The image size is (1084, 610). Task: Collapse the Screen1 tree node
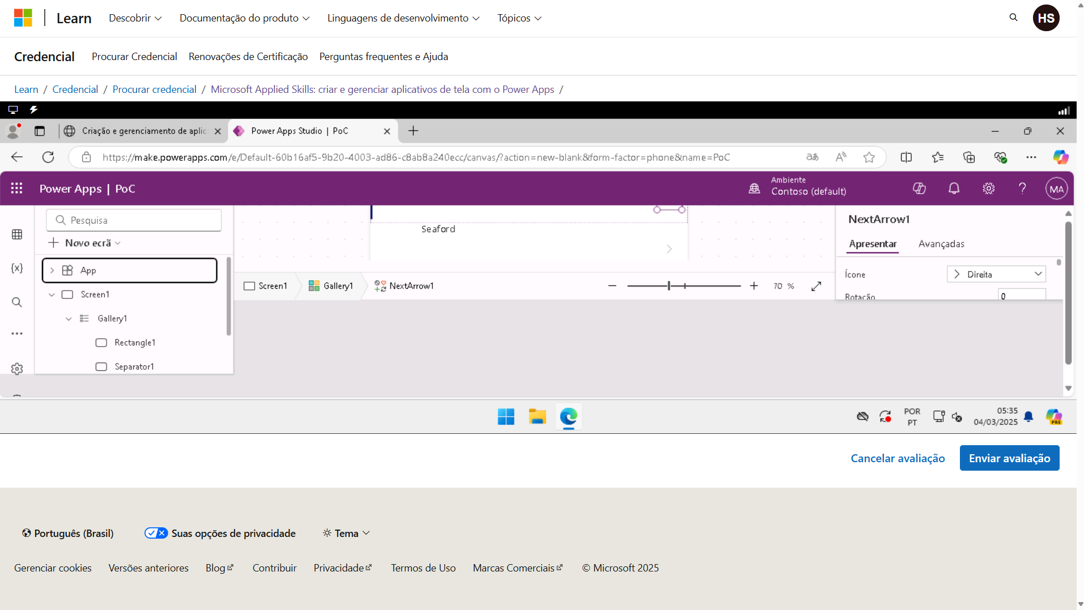[x=52, y=295]
